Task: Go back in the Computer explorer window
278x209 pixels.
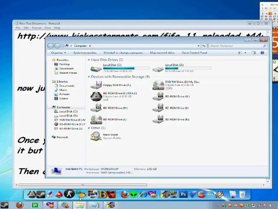Action: (x=50, y=46)
